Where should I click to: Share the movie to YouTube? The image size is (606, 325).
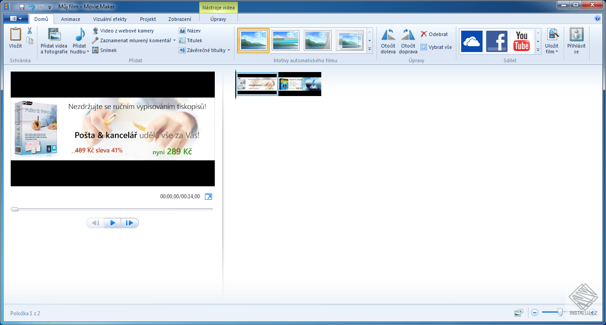(x=521, y=41)
